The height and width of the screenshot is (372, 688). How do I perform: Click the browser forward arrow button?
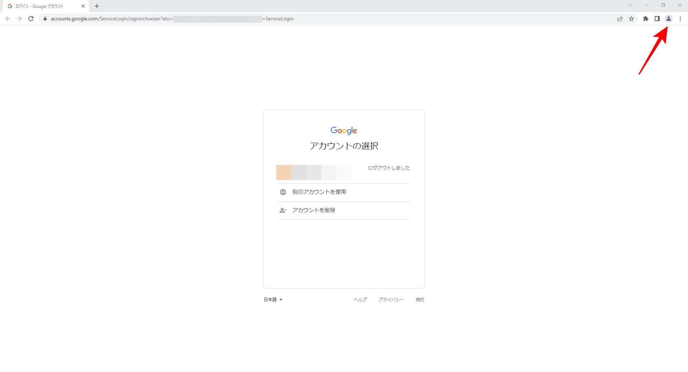coord(19,19)
